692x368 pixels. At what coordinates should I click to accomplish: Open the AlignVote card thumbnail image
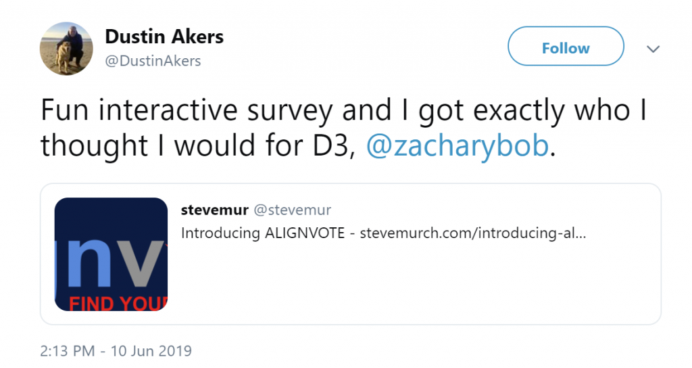tap(112, 254)
